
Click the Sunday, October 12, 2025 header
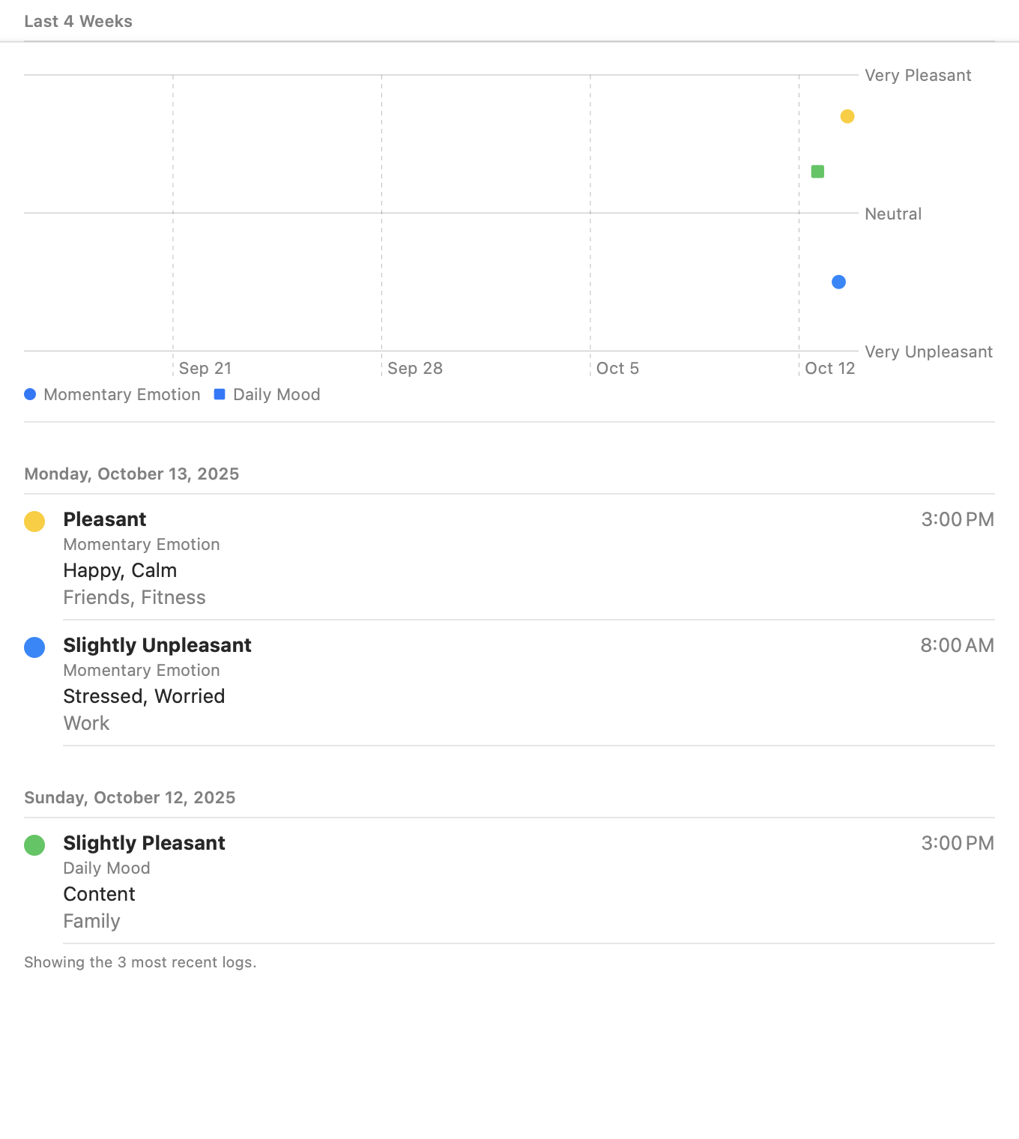pyautogui.click(x=130, y=797)
